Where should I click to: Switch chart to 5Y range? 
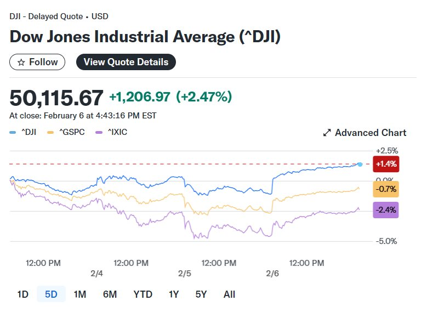click(201, 294)
